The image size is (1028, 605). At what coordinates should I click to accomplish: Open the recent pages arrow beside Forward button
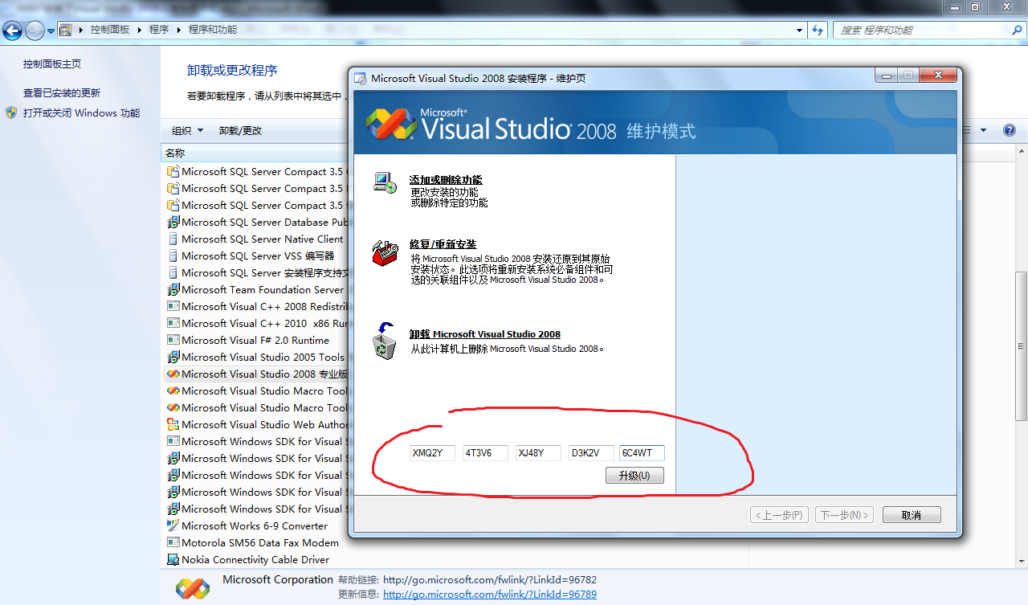[51, 31]
